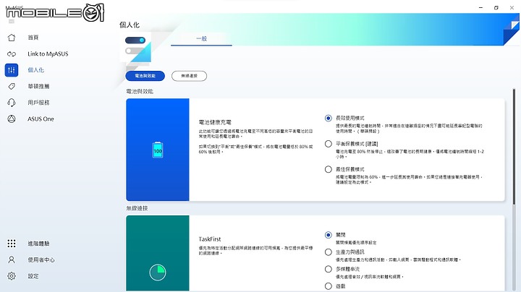Screen dimensions: 521x292
Task: Select the 平衡保養模式 radio button
Action: pyautogui.click(x=329, y=144)
